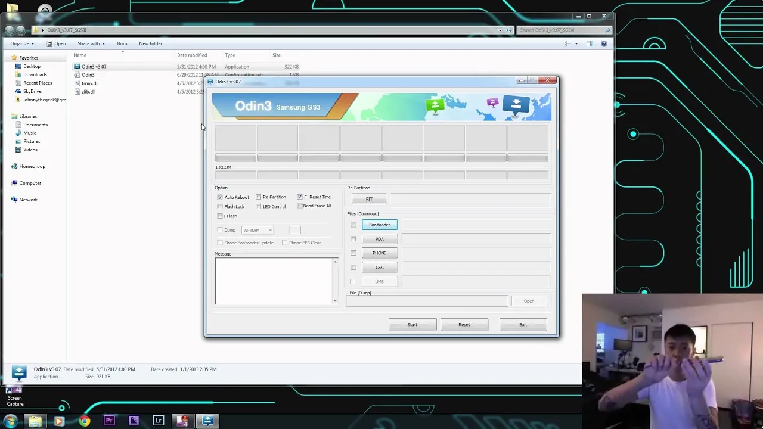Screen dimensions: 763x429
Task: Click the Start button in Odin3
Action: 412,325
